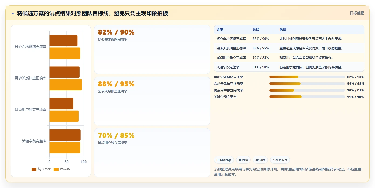The width and height of the screenshot is (375, 188).
Task: Click the 数据卡片 badge
Action: point(280,160)
